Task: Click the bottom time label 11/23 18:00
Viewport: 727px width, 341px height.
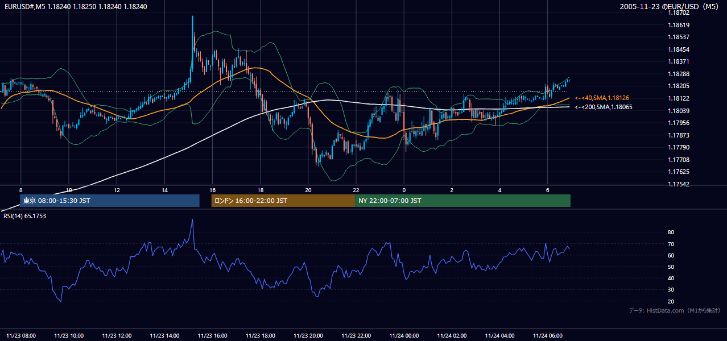Action: coord(260,335)
